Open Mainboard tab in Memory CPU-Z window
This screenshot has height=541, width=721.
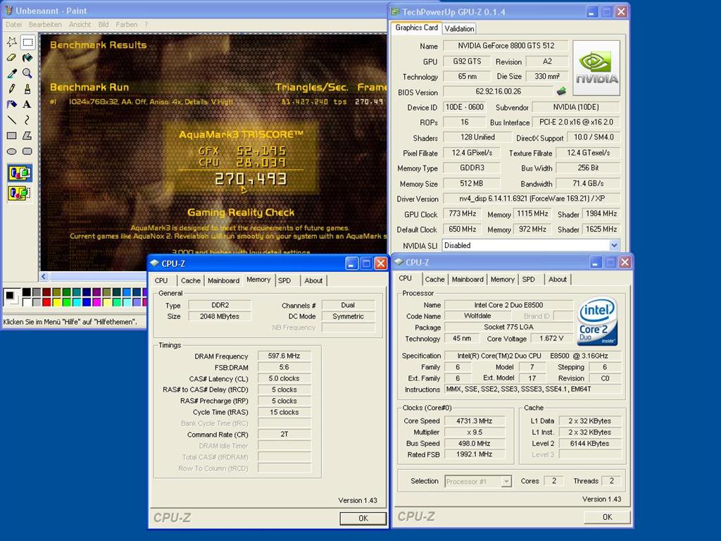223,280
